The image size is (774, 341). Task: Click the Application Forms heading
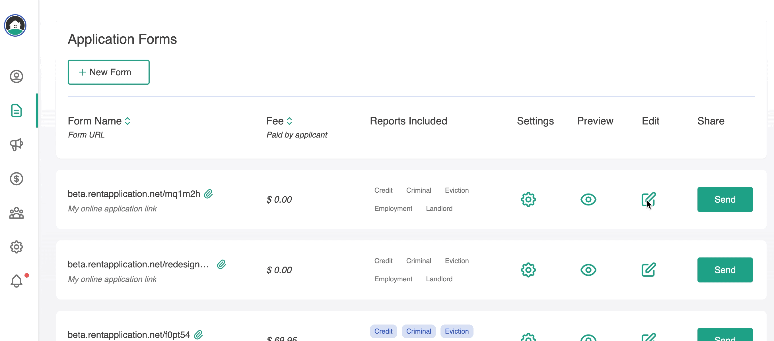click(x=122, y=39)
